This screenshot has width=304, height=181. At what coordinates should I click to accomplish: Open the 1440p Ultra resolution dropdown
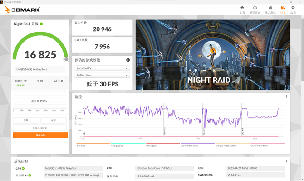click(x=102, y=75)
